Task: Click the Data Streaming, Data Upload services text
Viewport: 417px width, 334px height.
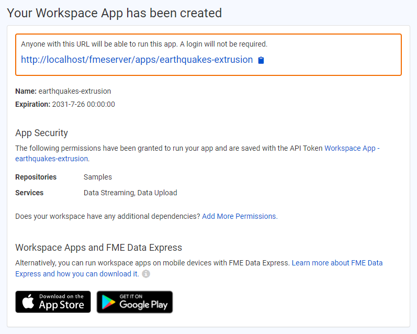Action: 130,193
